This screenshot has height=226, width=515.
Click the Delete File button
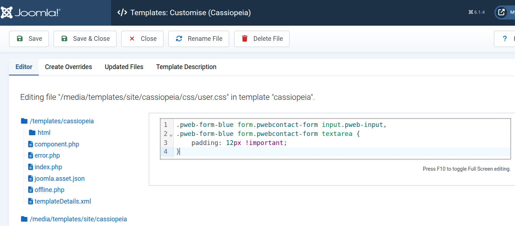coord(262,39)
